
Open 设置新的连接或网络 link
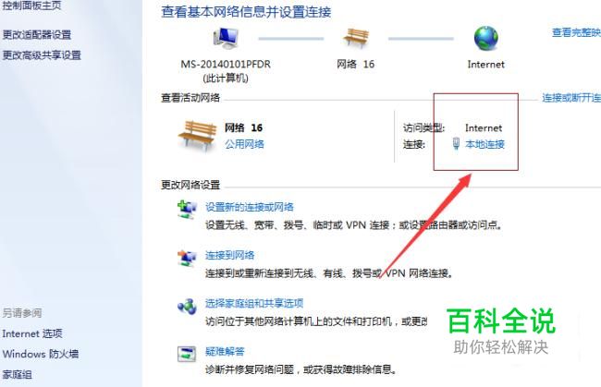coord(250,207)
